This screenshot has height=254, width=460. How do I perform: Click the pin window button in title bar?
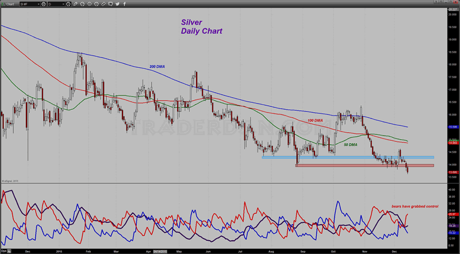coord(436,2)
